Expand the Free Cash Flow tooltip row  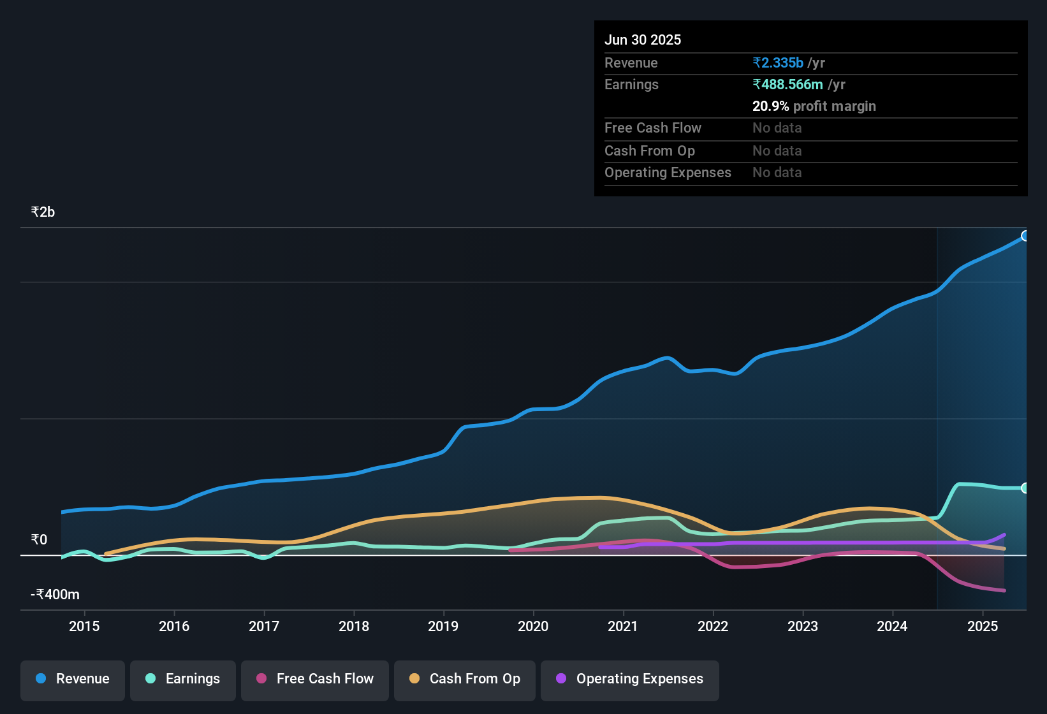tap(653, 128)
